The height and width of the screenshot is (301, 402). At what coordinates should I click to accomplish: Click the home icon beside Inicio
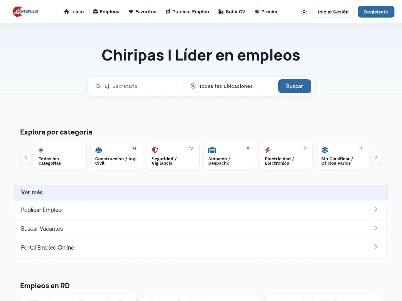[x=67, y=12]
